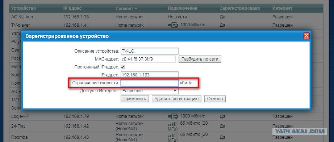This screenshot has width=334, height=142.
Task: Sort table by Подключение column header
Action: point(182,8)
